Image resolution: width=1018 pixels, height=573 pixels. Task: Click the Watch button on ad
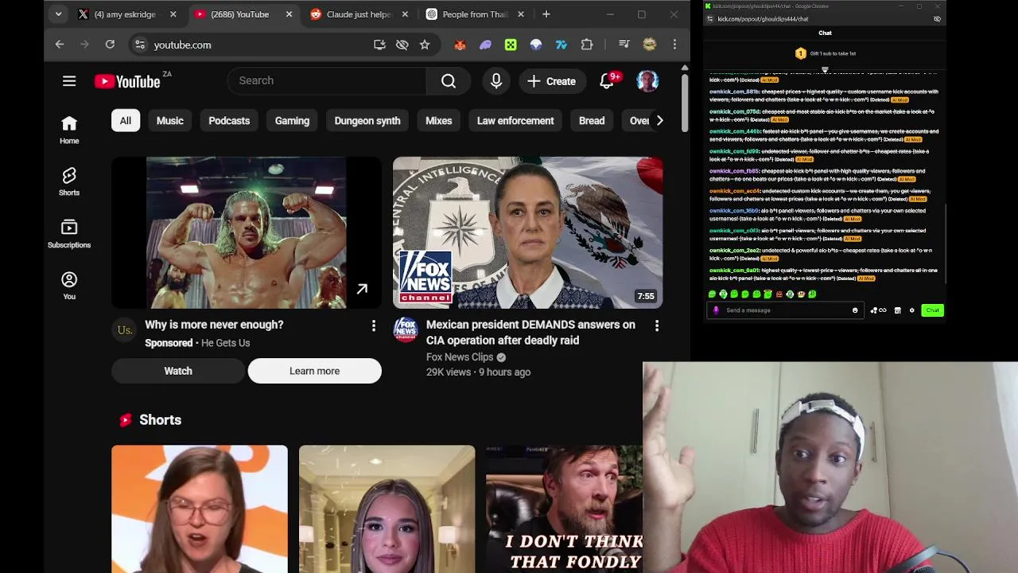point(178,371)
